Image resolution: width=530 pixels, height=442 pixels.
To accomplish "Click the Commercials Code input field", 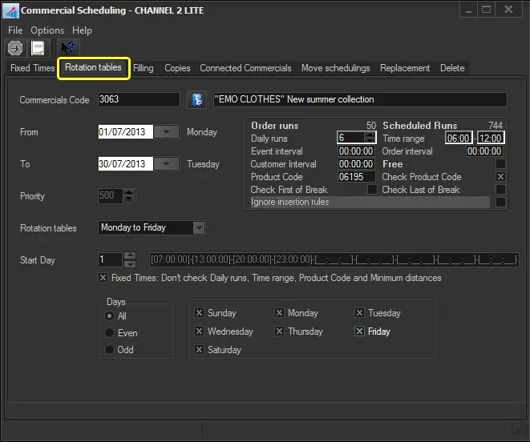I will pyautogui.click(x=138, y=100).
